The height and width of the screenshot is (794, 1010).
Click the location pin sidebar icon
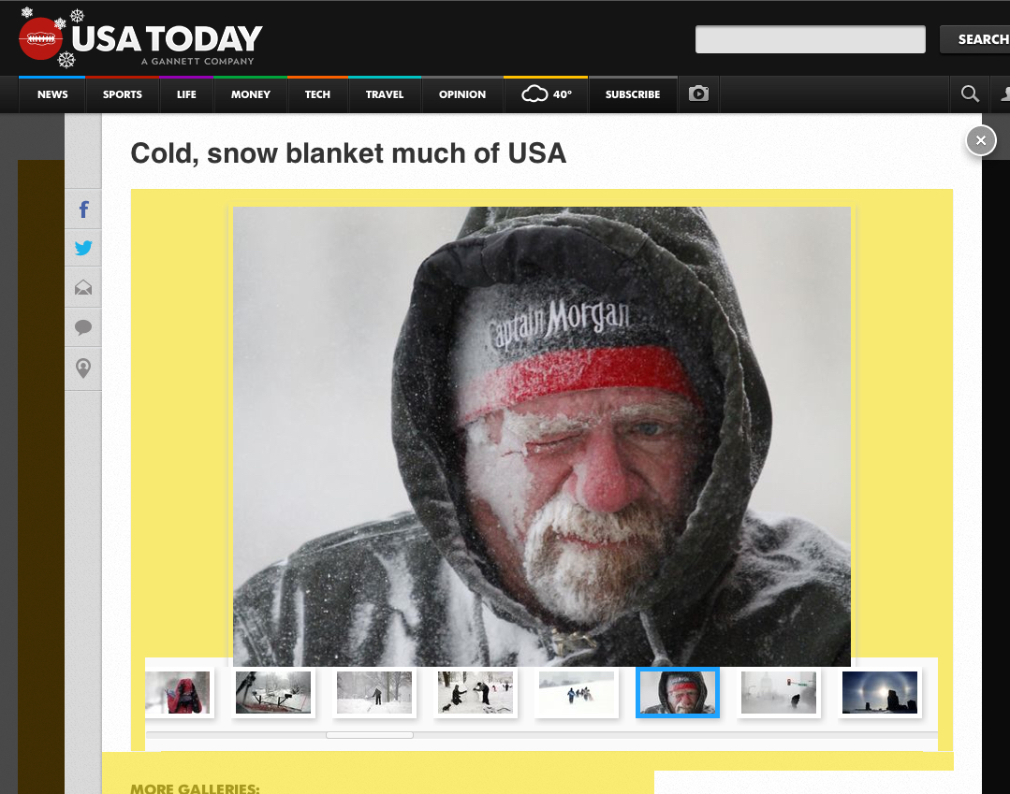[83, 368]
